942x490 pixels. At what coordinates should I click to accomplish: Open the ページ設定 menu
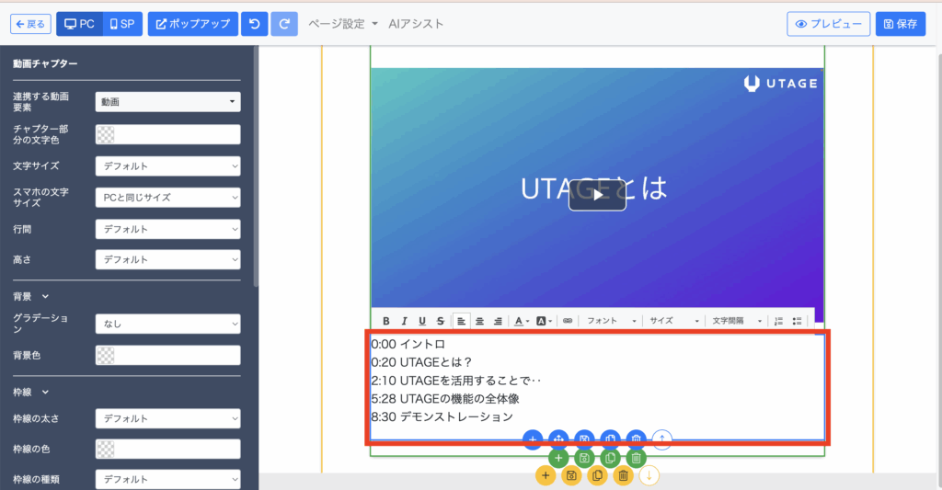(x=343, y=24)
